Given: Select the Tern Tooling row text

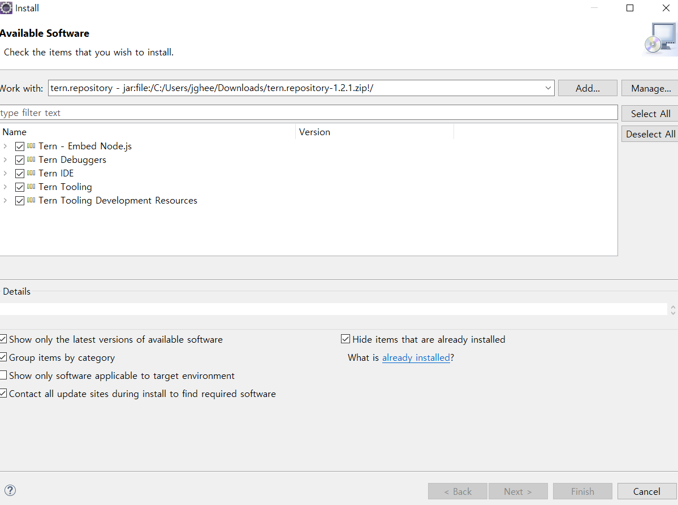Looking at the screenshot, I should 65,187.
